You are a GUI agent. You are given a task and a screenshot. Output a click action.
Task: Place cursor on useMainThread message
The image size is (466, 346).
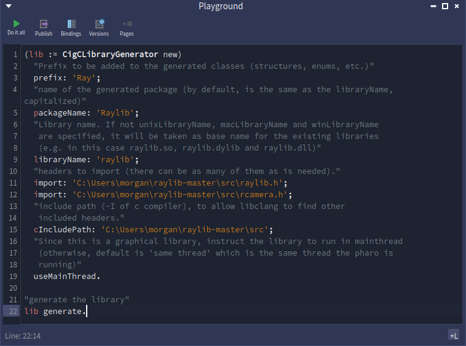[x=66, y=276]
